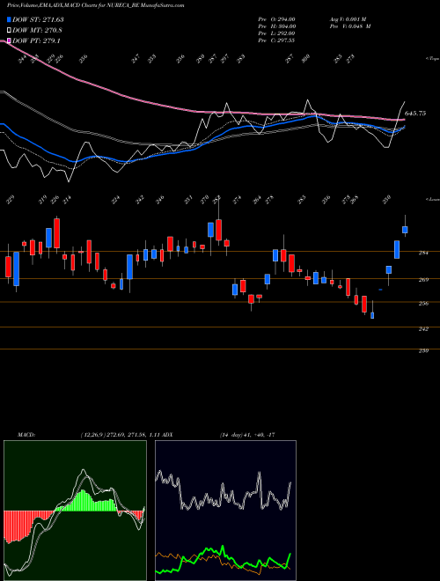Click the 284 price level label
This screenshot has height=581, width=440.
pos(423,253)
